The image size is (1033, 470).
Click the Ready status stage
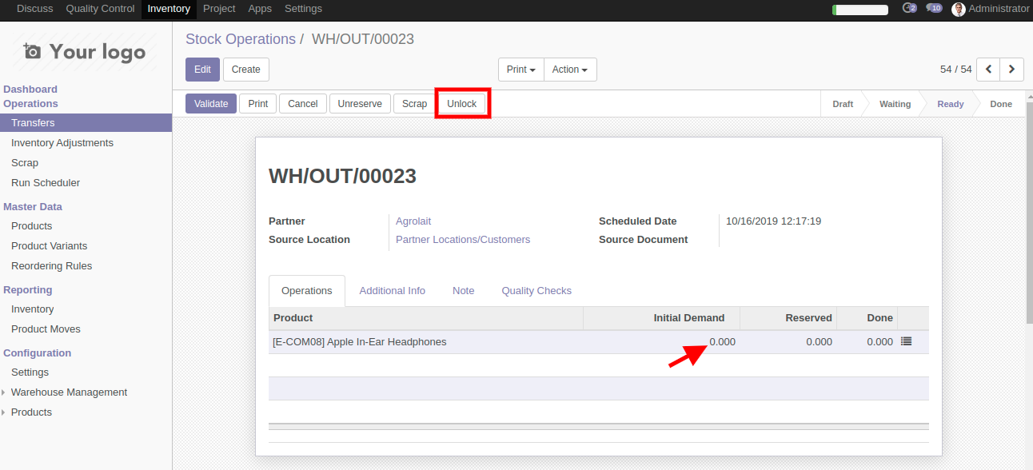coord(950,104)
